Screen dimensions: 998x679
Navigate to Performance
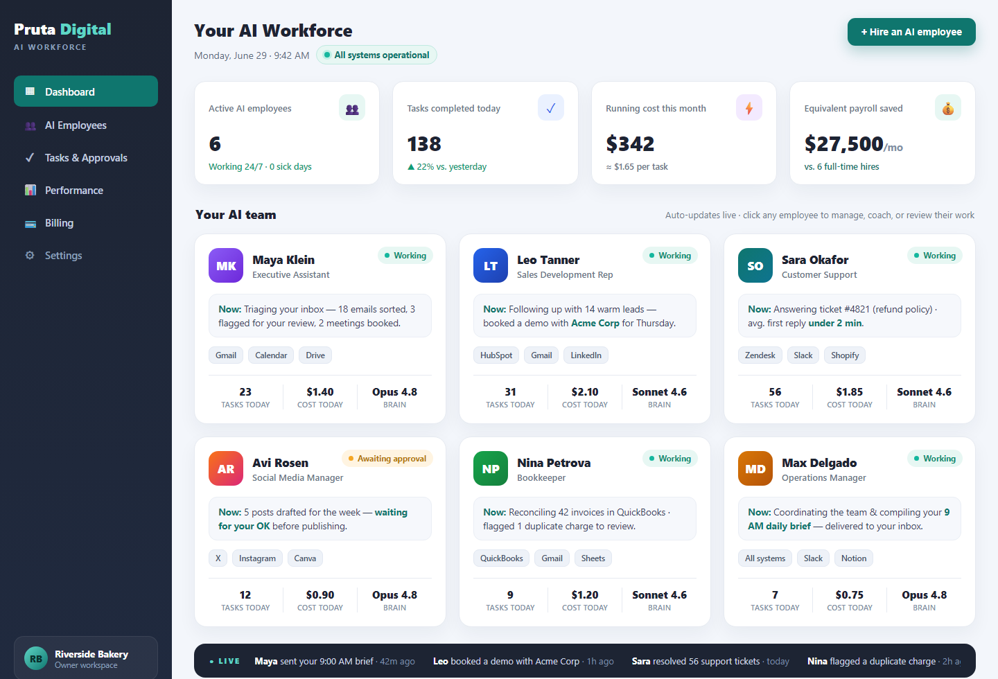86,191
